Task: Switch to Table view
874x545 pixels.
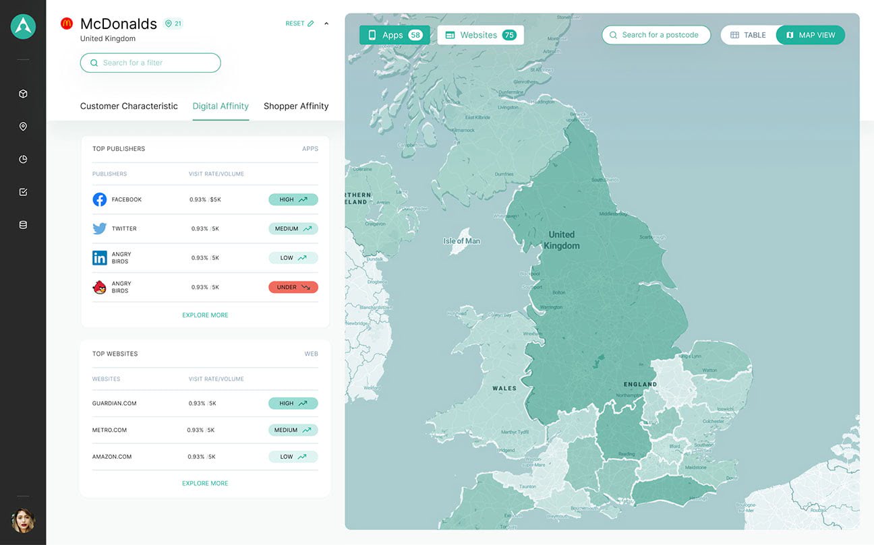Action: coord(749,35)
